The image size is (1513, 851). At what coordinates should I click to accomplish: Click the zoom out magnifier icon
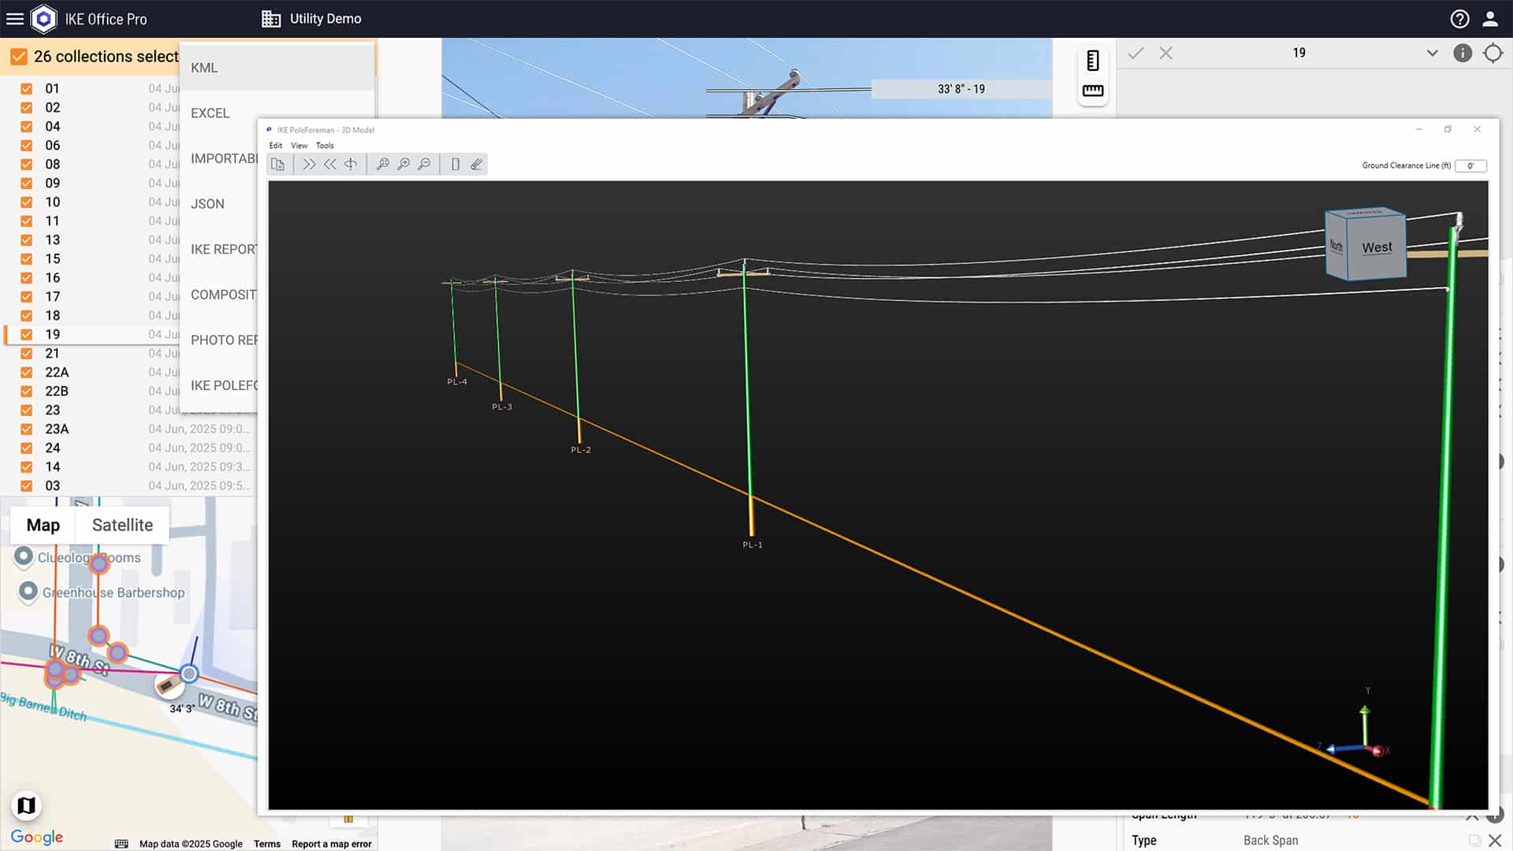[x=424, y=164]
